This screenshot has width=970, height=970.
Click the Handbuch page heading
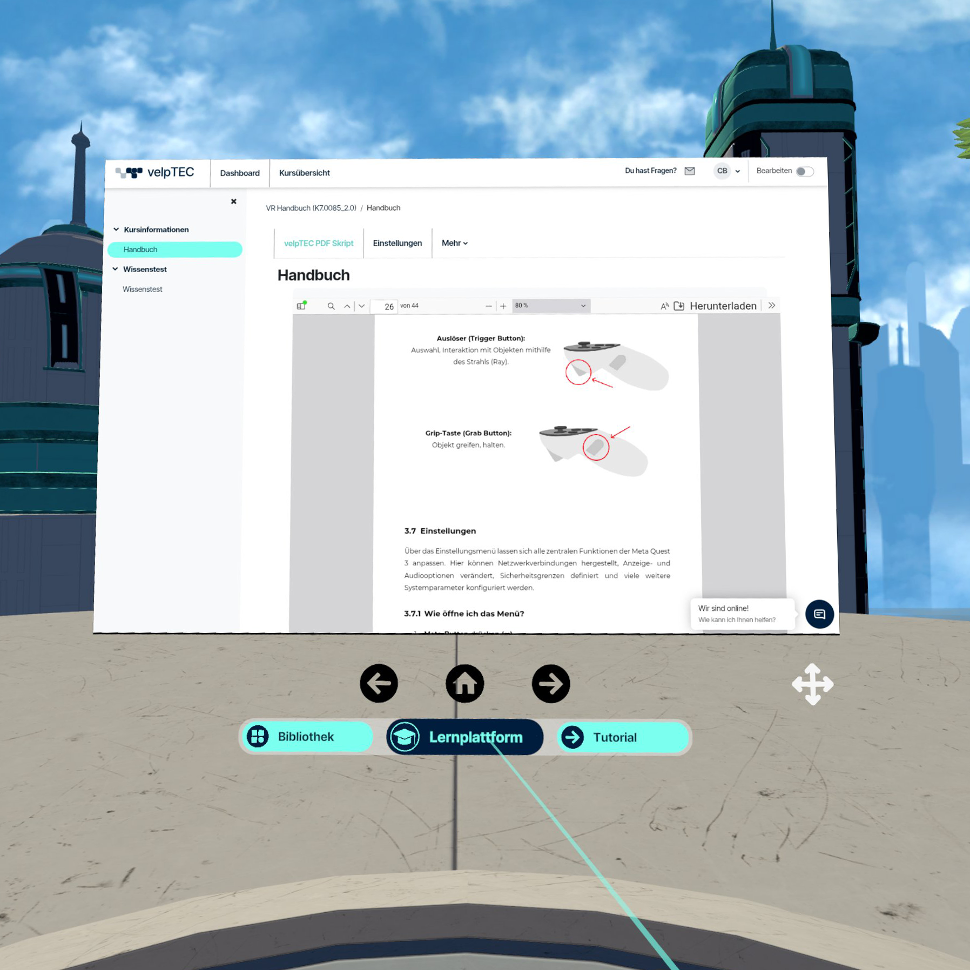[x=314, y=275]
